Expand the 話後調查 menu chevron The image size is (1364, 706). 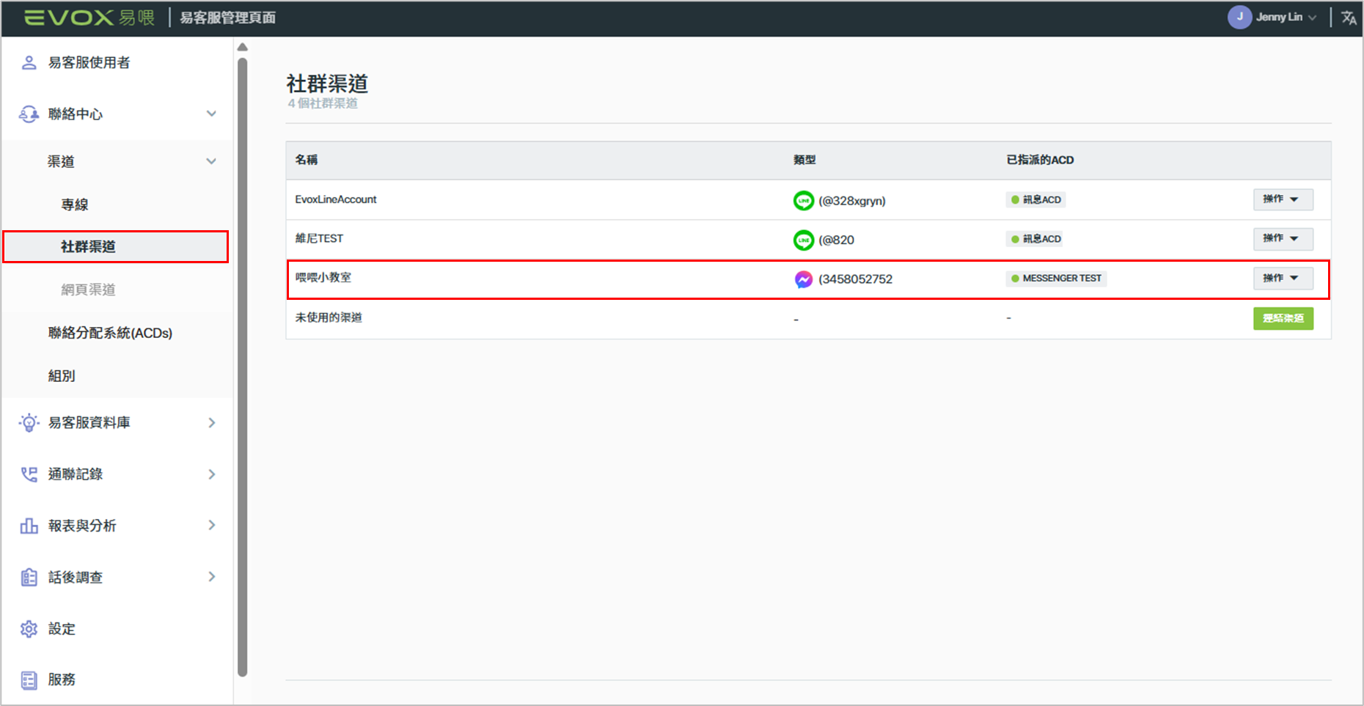pos(211,577)
